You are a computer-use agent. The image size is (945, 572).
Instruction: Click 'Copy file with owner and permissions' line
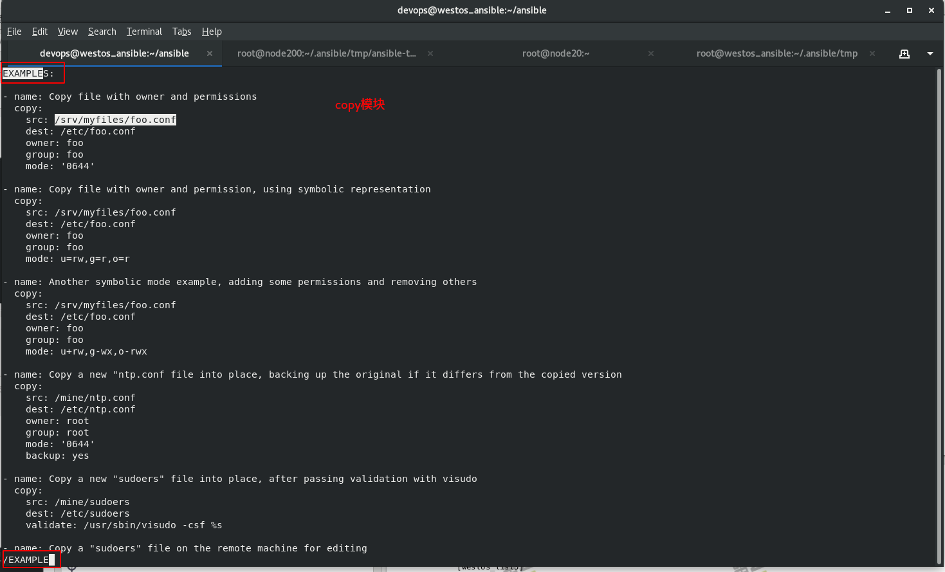[x=130, y=97]
